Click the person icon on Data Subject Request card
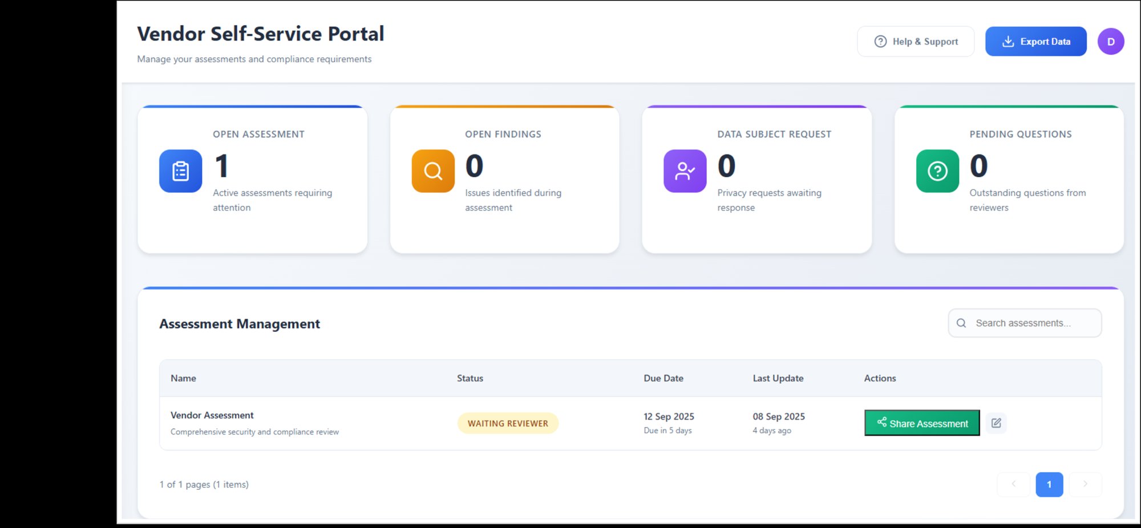 coord(685,170)
